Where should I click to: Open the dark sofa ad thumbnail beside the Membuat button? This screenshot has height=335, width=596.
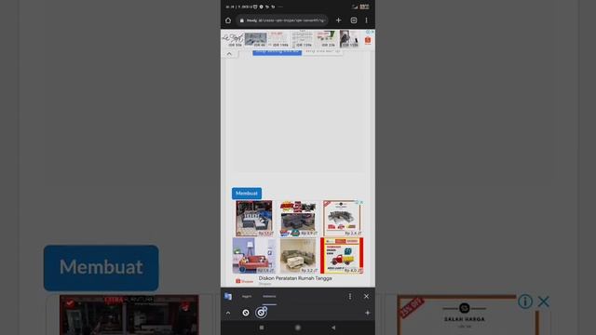point(254,219)
